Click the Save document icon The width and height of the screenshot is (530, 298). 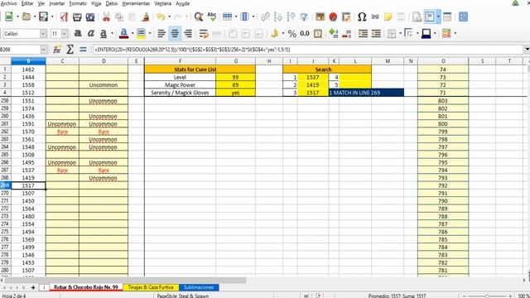(43, 17)
